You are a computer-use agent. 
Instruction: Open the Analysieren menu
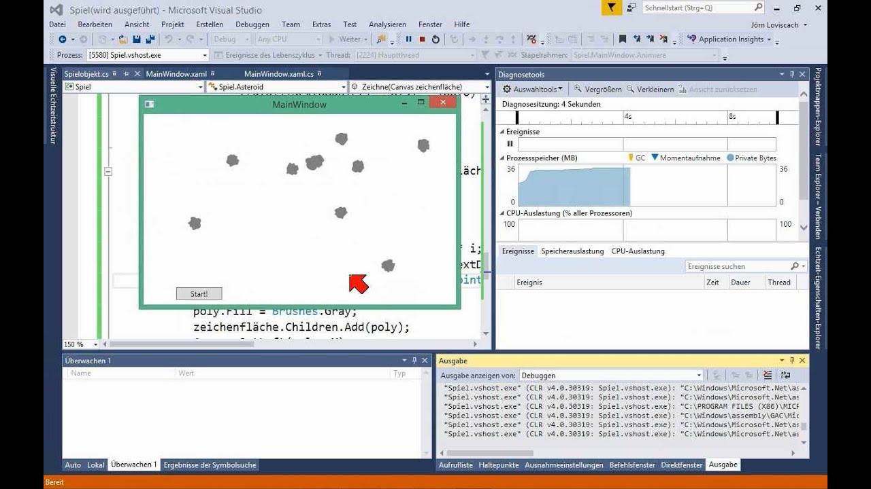[386, 24]
